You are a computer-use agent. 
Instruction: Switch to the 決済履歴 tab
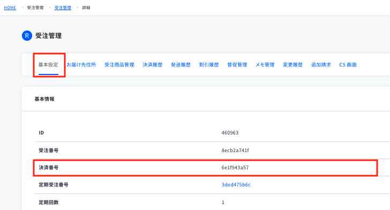click(153, 65)
